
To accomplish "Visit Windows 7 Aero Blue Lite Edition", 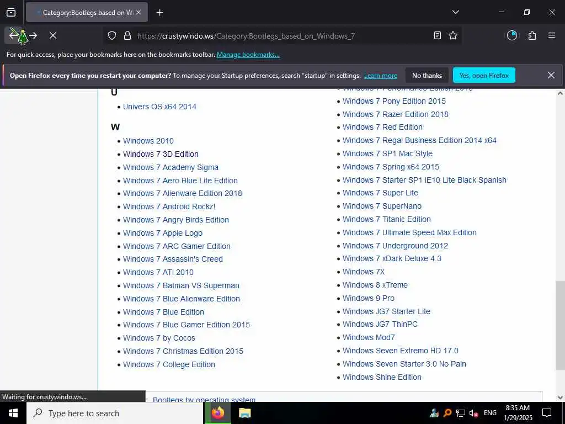I will [180, 181].
